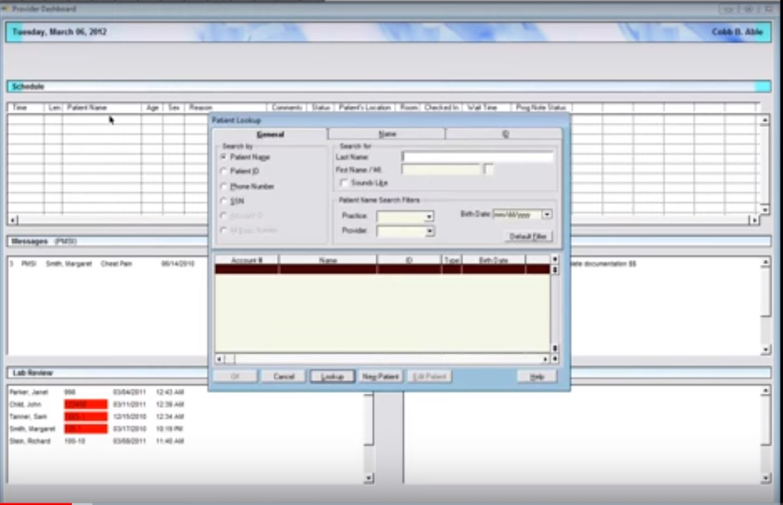The width and height of the screenshot is (783, 505).
Task: Select Child, John lab review row
Action: pyautogui.click(x=97, y=404)
